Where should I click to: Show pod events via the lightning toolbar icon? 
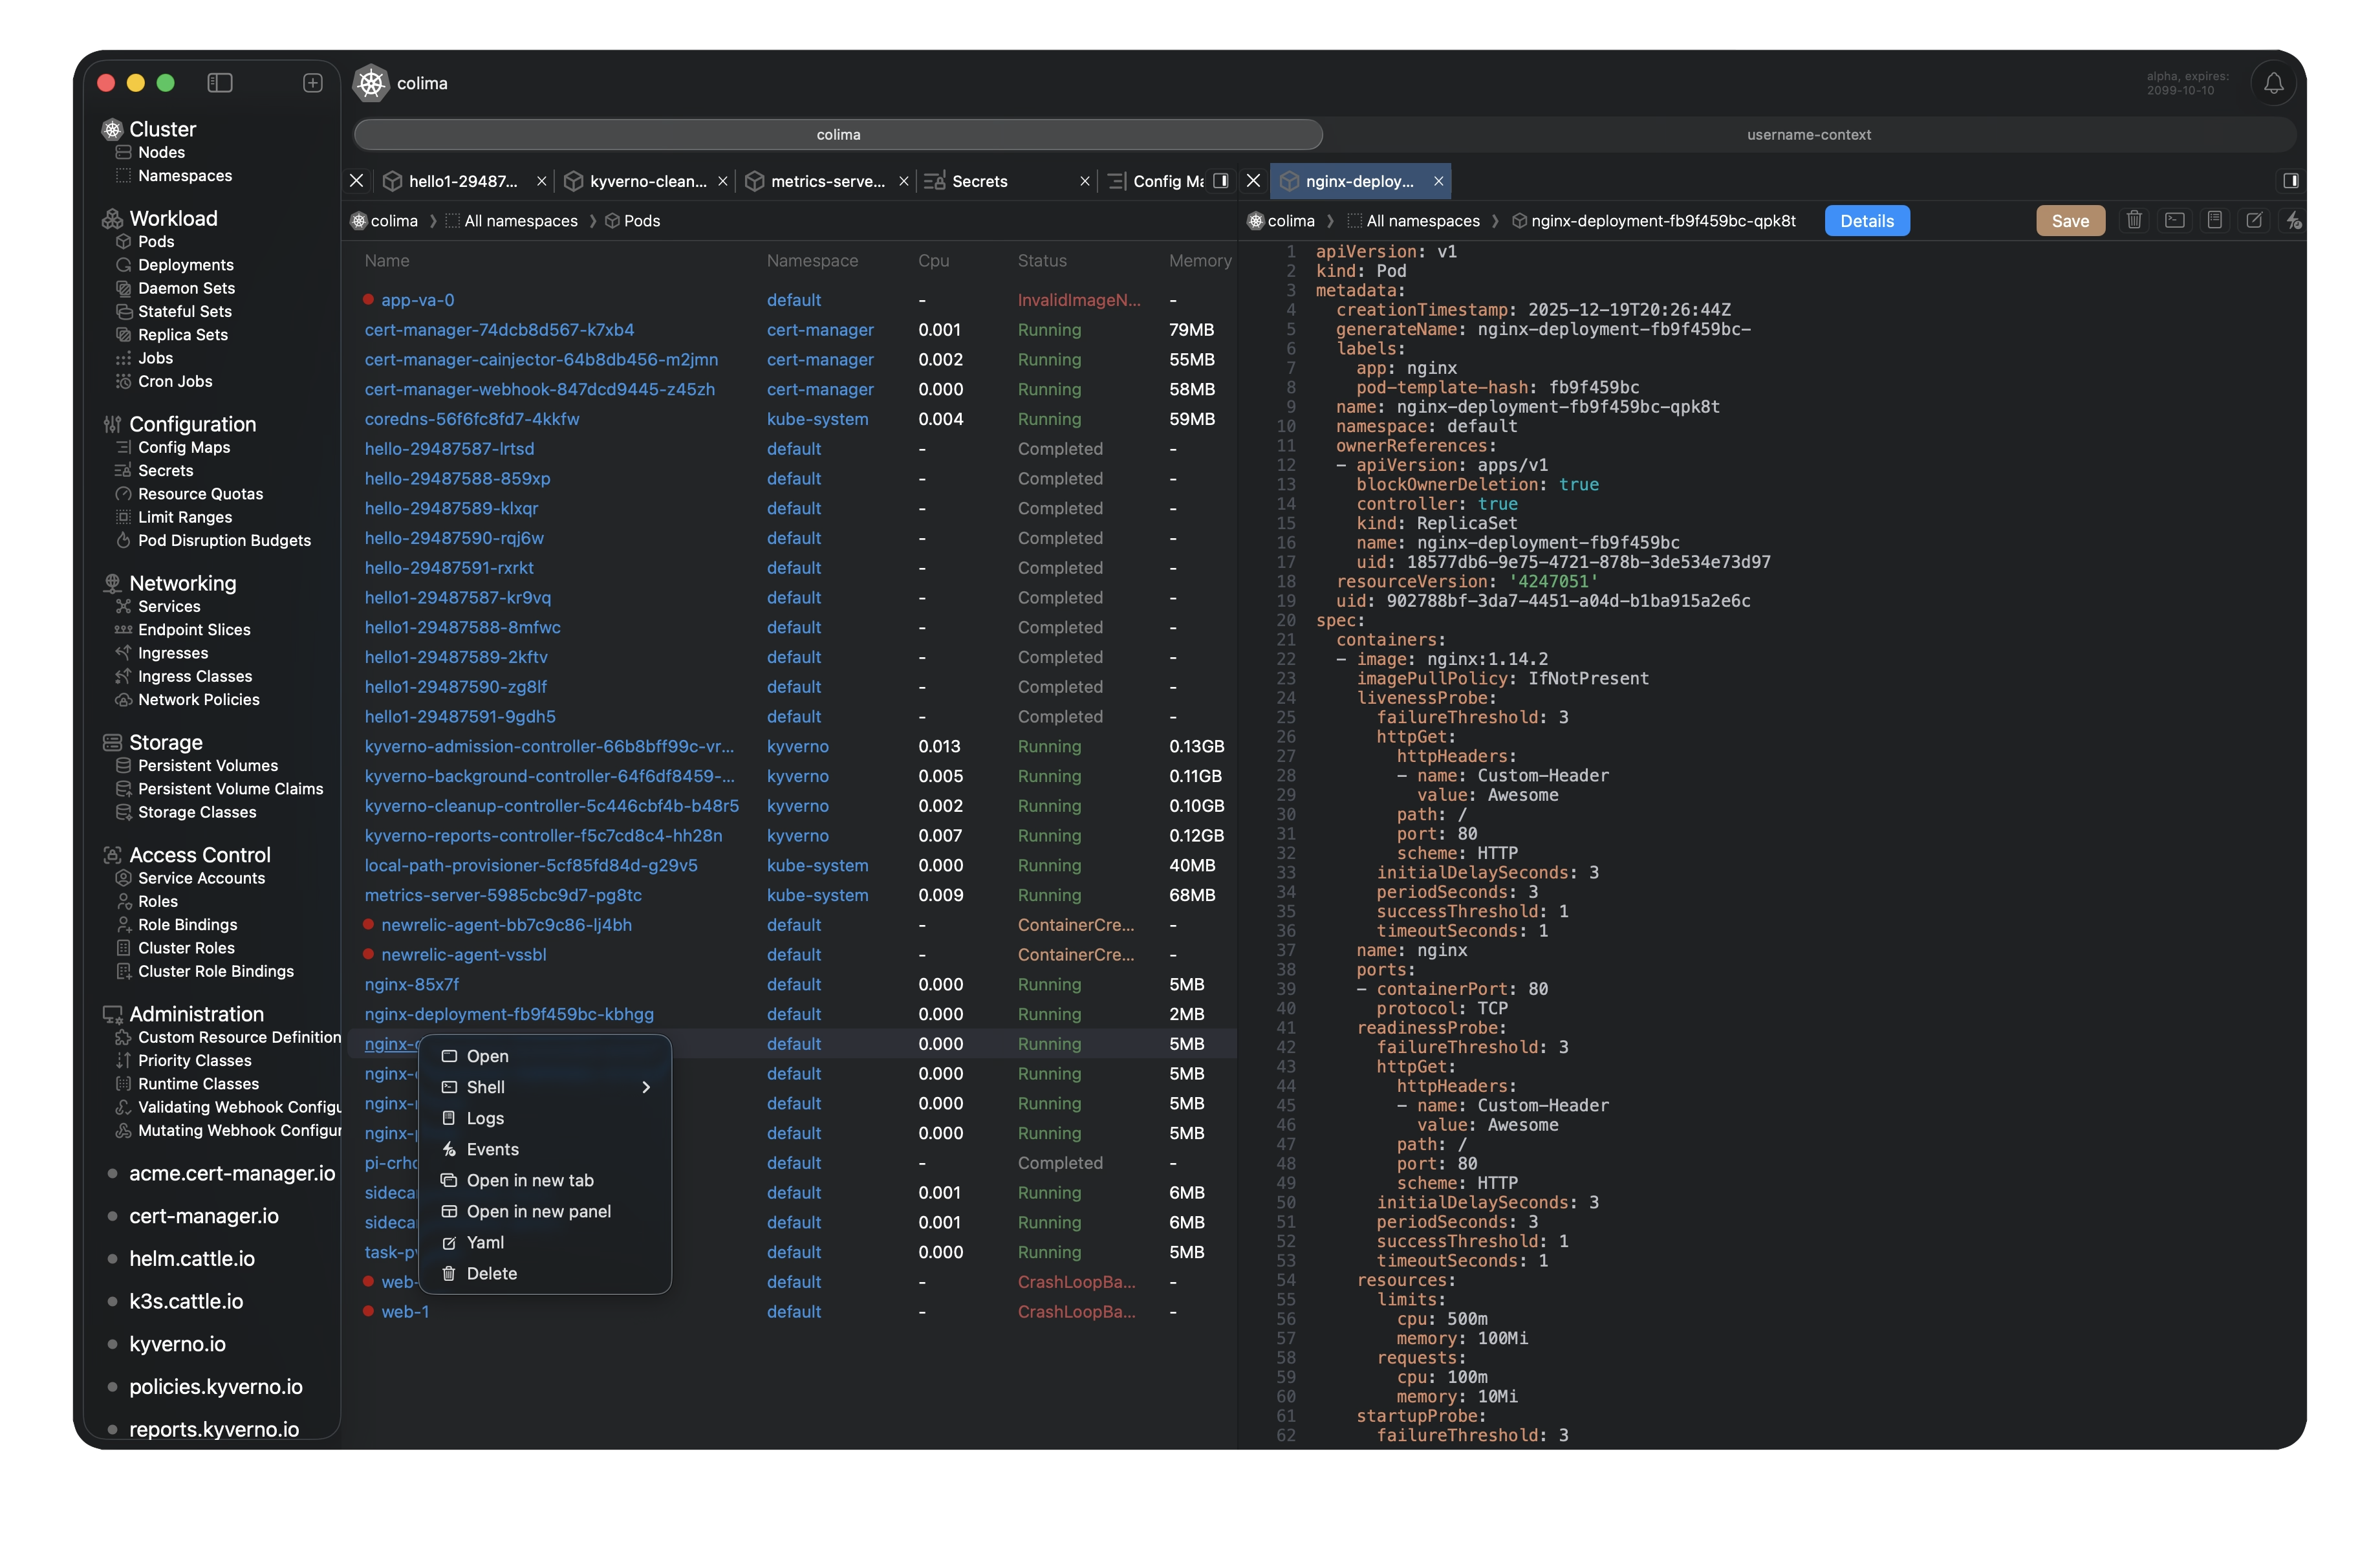click(2294, 220)
